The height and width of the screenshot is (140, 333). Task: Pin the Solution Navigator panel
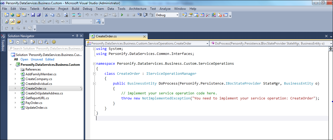coord(77,36)
